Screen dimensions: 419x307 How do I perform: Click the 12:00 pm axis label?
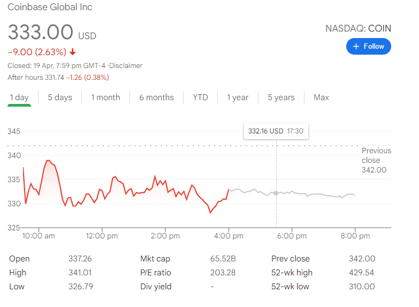point(102,236)
